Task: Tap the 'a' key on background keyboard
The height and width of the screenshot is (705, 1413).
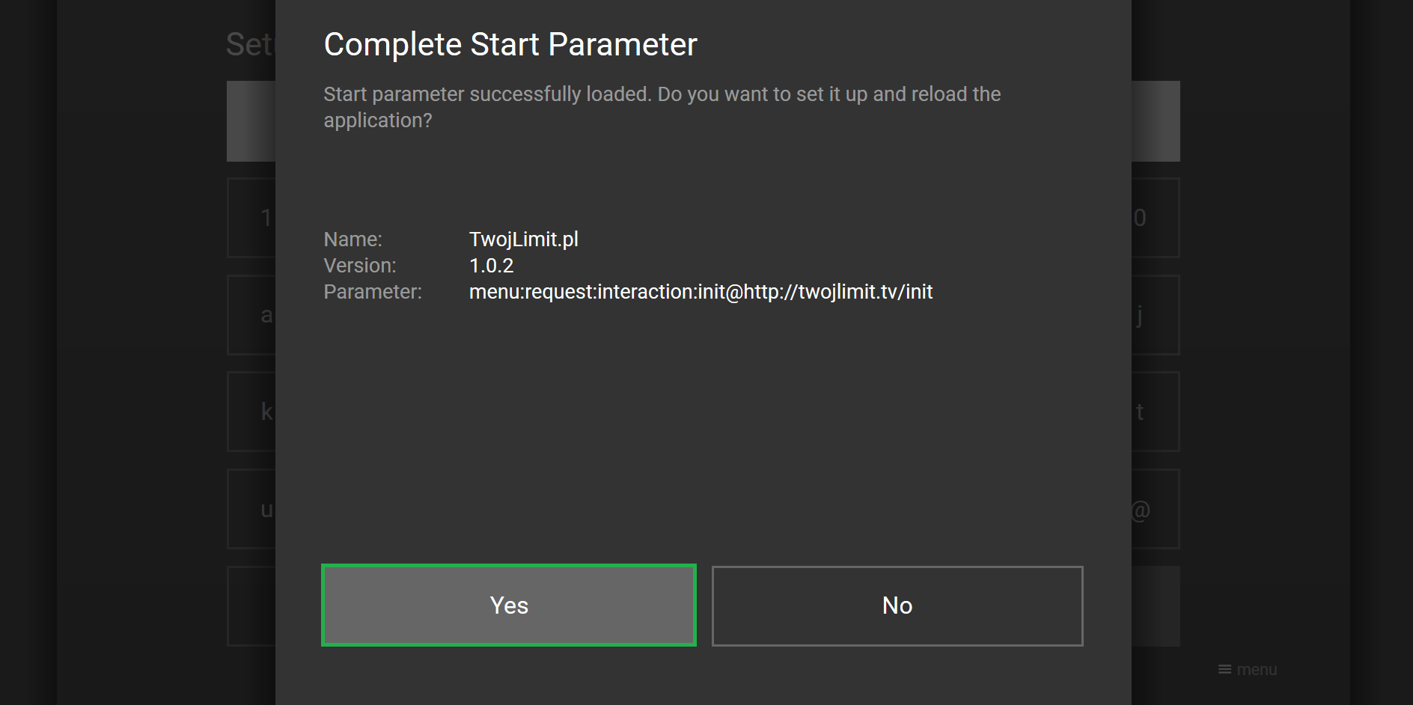Action: pos(251,315)
